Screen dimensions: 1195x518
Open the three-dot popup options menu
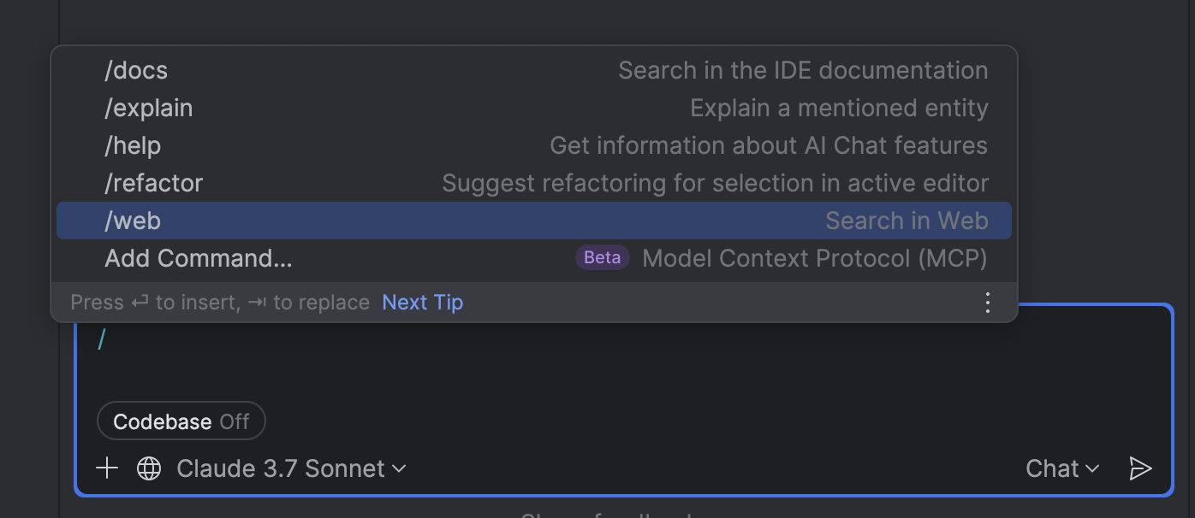(x=988, y=303)
